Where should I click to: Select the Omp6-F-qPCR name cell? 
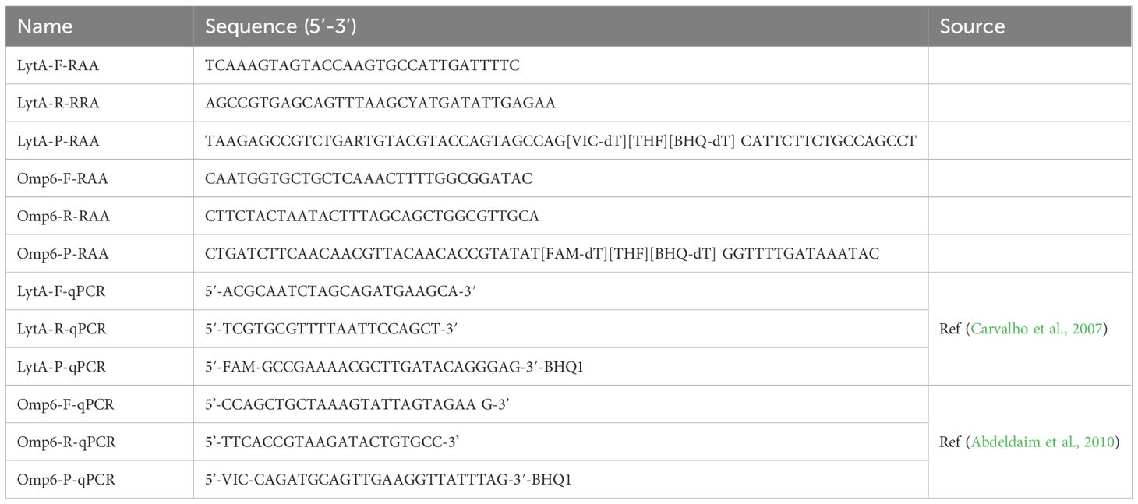click(x=65, y=404)
